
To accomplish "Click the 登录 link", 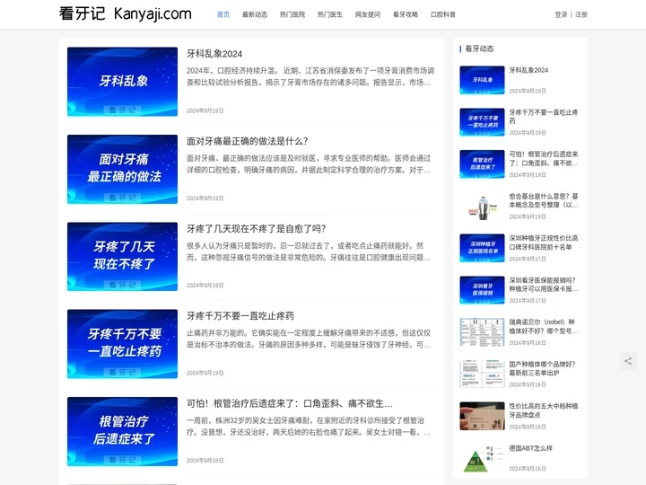I will tap(561, 14).
